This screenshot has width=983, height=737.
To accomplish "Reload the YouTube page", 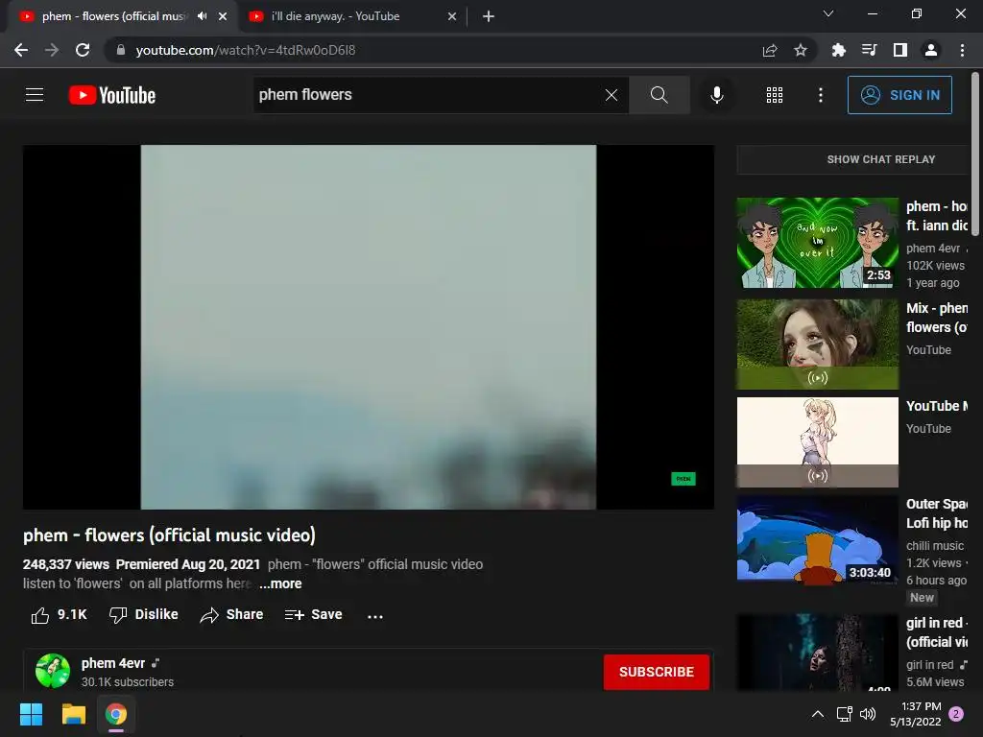I will 83,50.
